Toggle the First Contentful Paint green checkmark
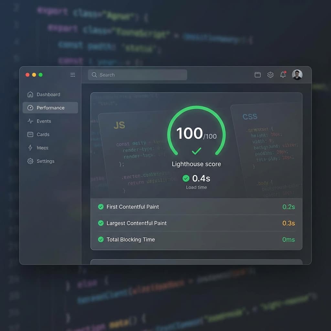This screenshot has height=331, width=331. click(101, 207)
